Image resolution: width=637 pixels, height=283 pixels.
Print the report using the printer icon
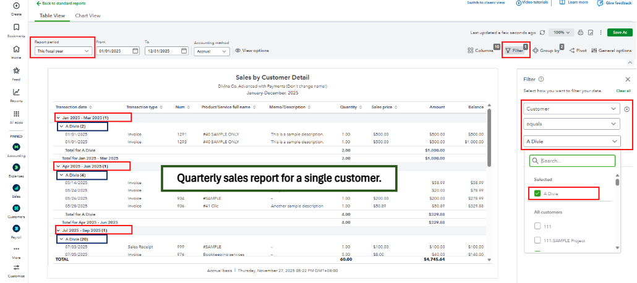[580, 32]
